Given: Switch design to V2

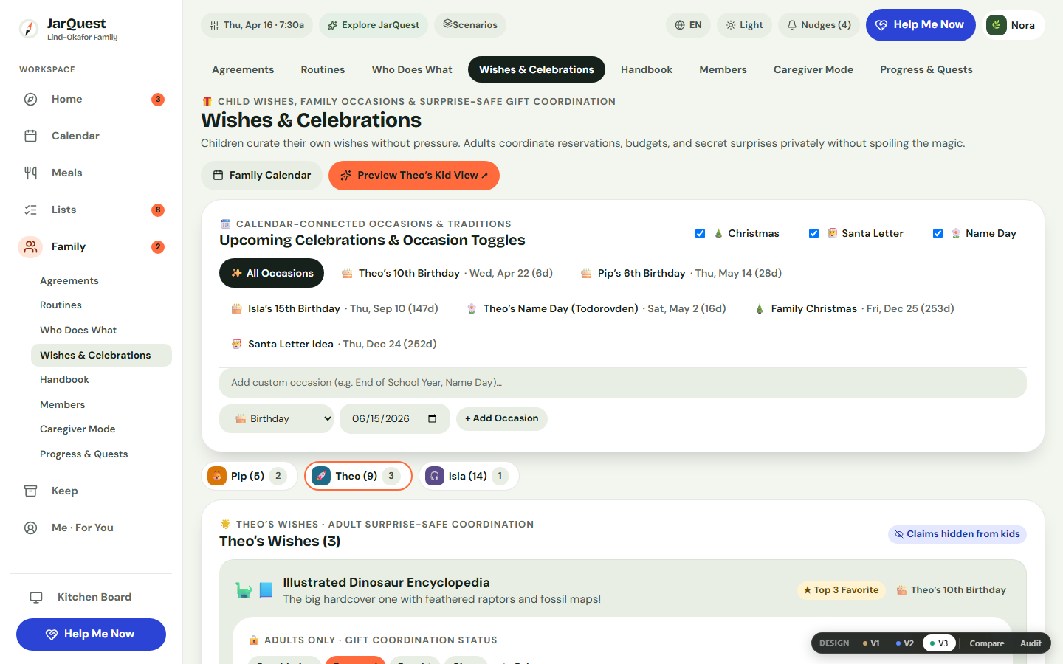Looking at the screenshot, I should [905, 643].
